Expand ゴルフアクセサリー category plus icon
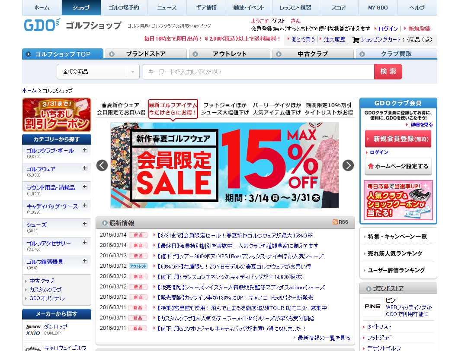Viewport: 455px width, 351px height. [85, 242]
